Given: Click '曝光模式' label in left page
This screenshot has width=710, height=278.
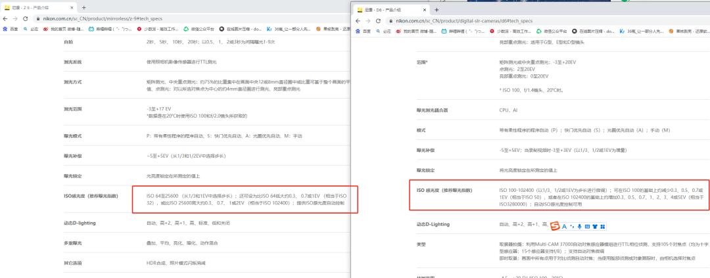Looking at the screenshot, I should (x=72, y=136).
